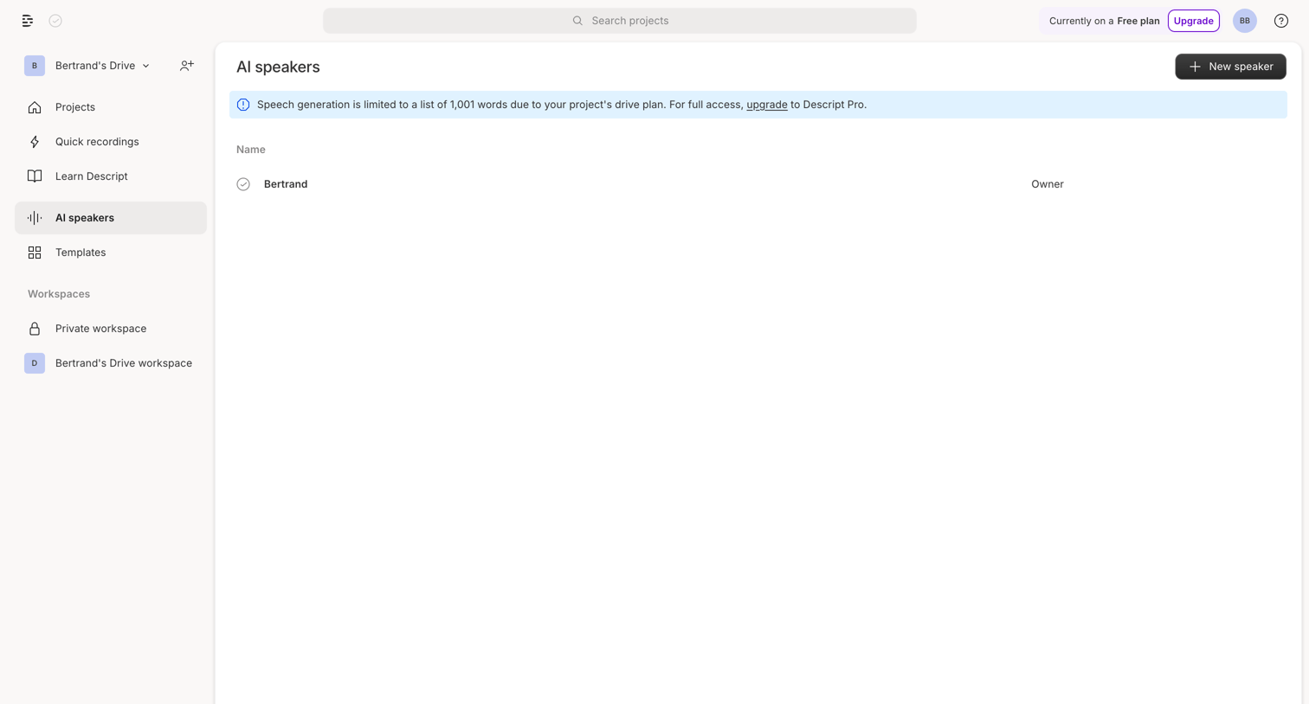Open Private workspace
Screen dimensions: 1309x704
point(111,329)
